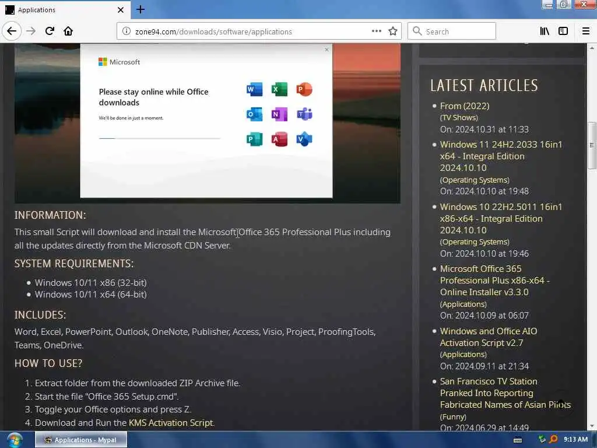597x448 pixels.
Task: Click the OneNote icon in Office image
Action: click(x=279, y=114)
